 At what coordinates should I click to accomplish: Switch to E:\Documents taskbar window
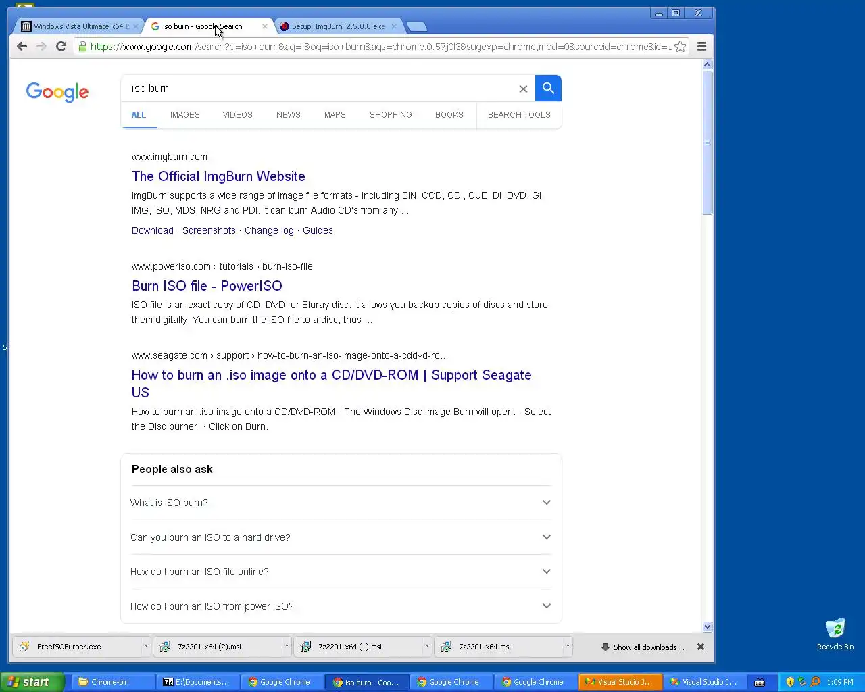pos(197,682)
